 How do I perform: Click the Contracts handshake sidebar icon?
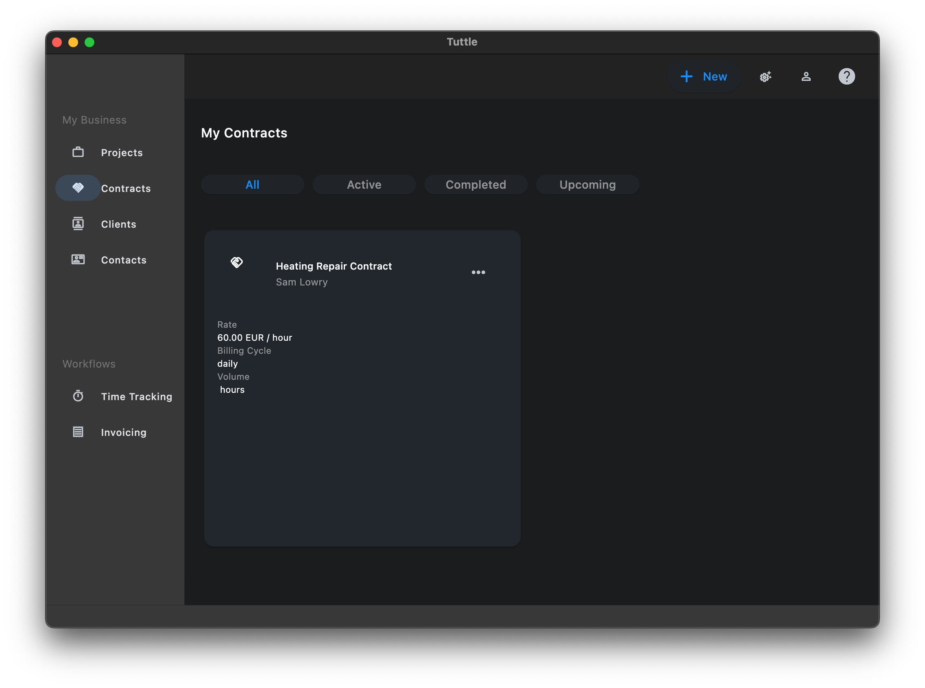[x=78, y=188]
